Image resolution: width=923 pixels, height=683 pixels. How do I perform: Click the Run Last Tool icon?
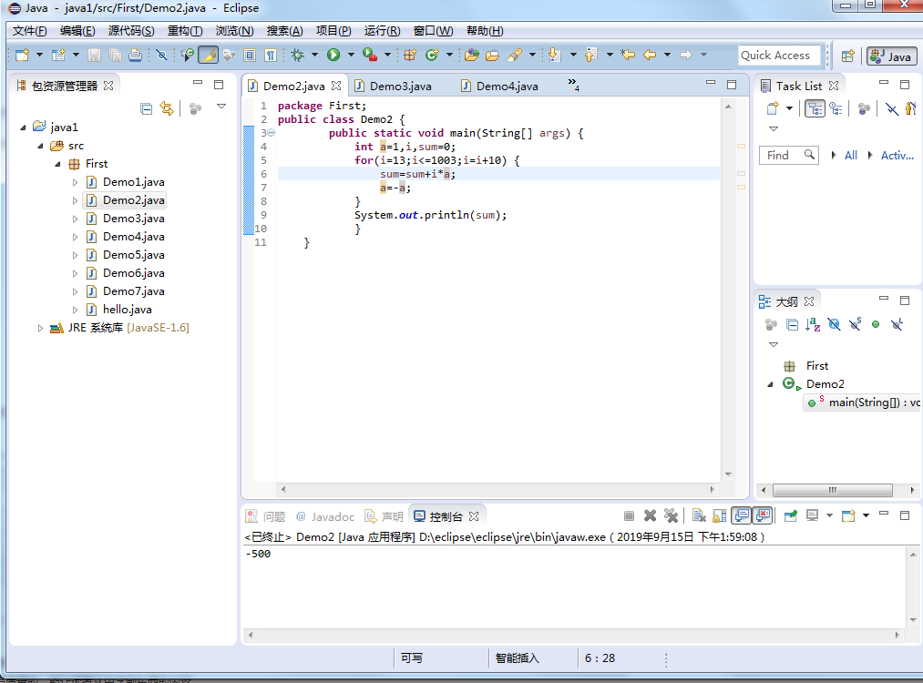pos(370,55)
